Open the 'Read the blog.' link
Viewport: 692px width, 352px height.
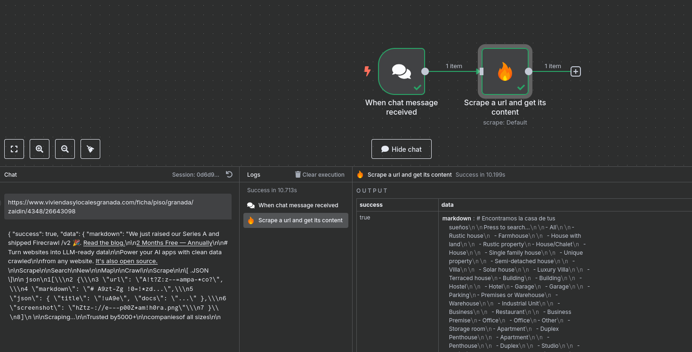[104, 243]
